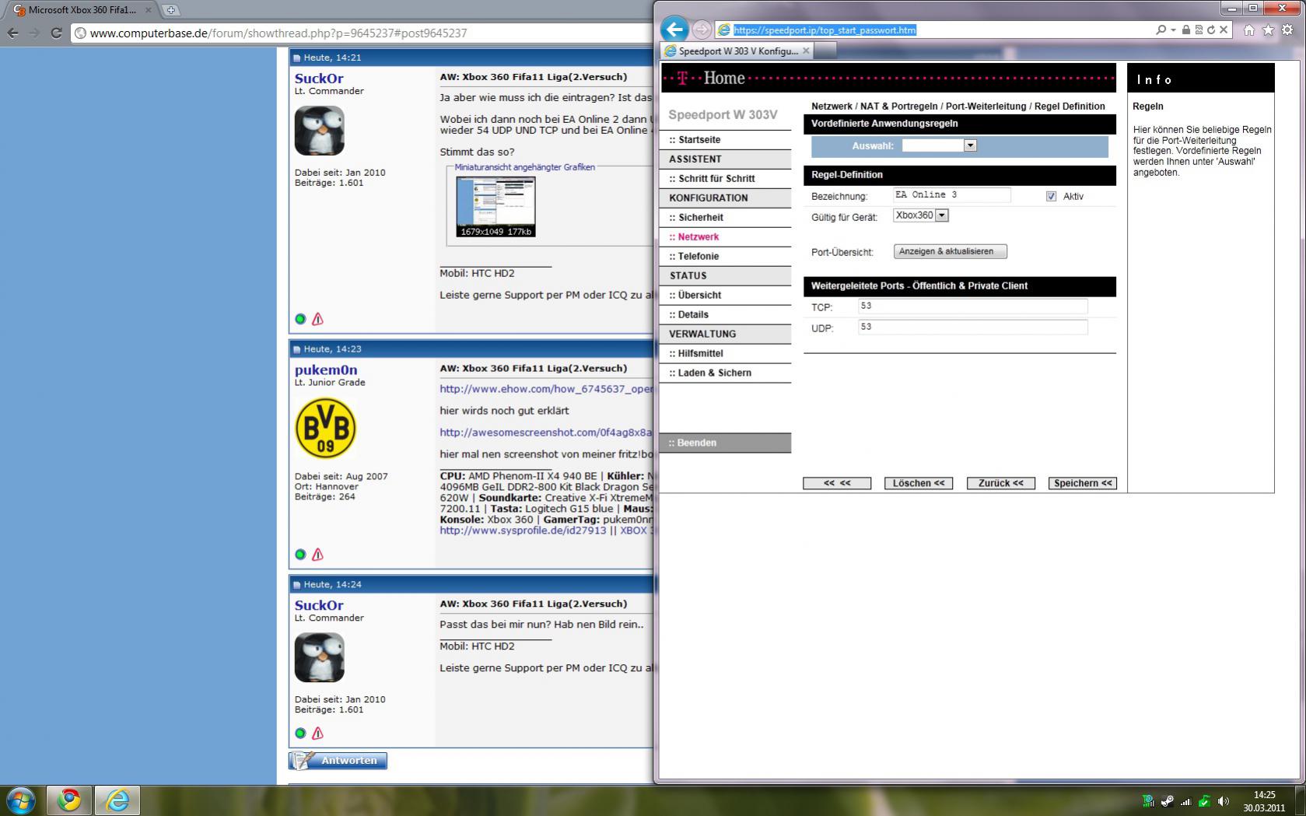This screenshot has height=816, width=1306.
Task: Click the IE address bar URL
Action: click(x=825, y=30)
